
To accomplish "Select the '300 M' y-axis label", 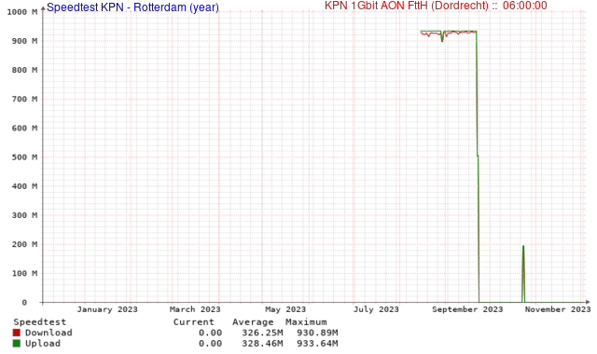I will [24, 215].
